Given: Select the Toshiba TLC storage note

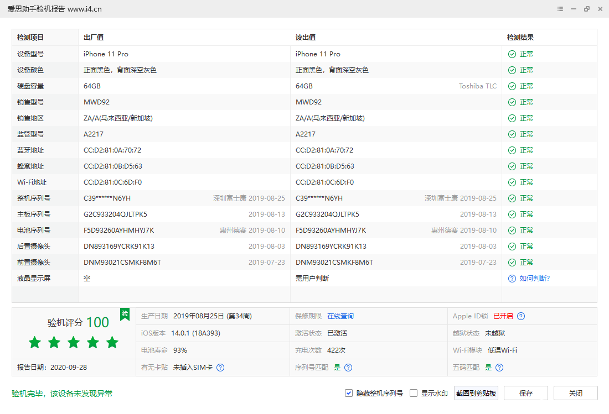Looking at the screenshot, I should pyautogui.click(x=478, y=86).
